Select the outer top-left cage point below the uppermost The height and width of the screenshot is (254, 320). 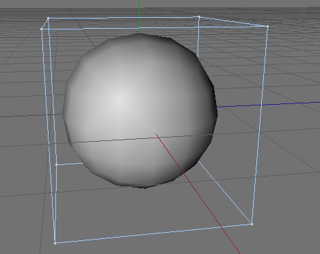41,29
